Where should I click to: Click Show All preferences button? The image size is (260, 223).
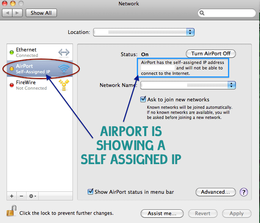(x=41, y=13)
